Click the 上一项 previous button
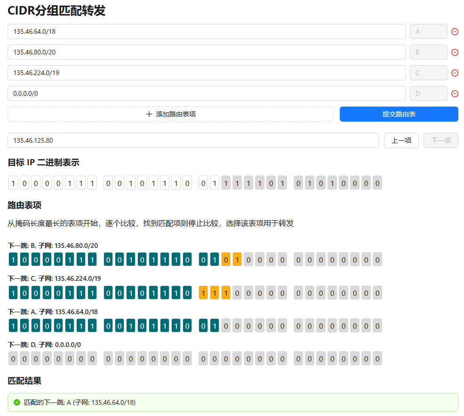Screen dimensions: 464x416 [401, 140]
